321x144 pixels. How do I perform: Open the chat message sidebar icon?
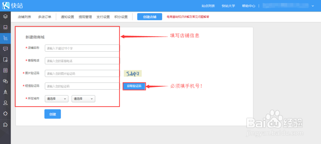5,49
